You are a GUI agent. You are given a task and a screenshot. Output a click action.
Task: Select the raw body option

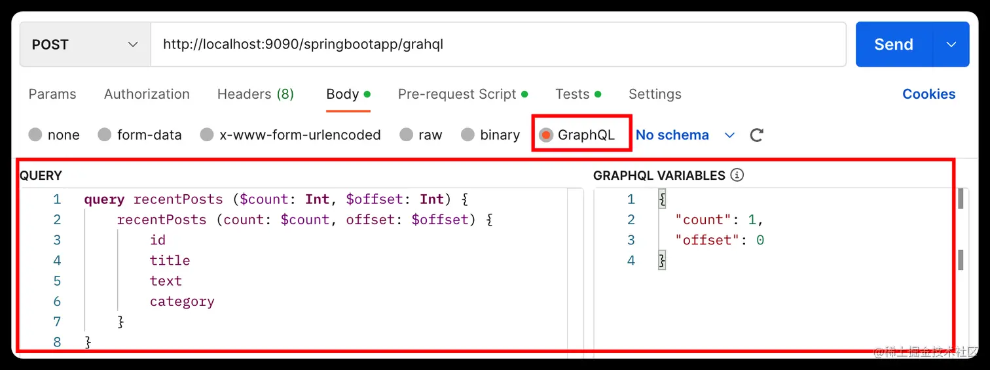(x=407, y=135)
